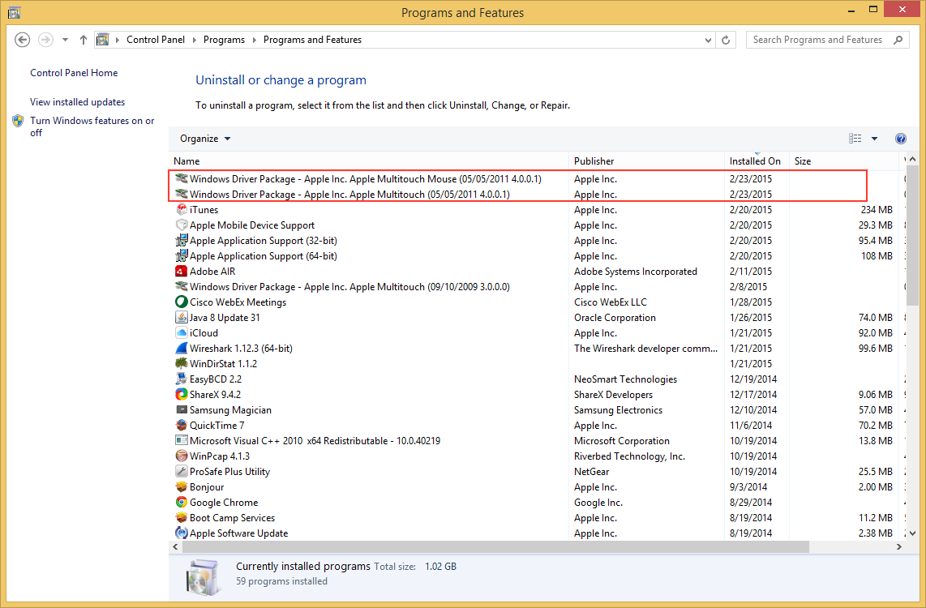Viewport: 926px width, 608px height.
Task: Select the WinPcap 4.1.3 icon
Action: [x=182, y=456]
